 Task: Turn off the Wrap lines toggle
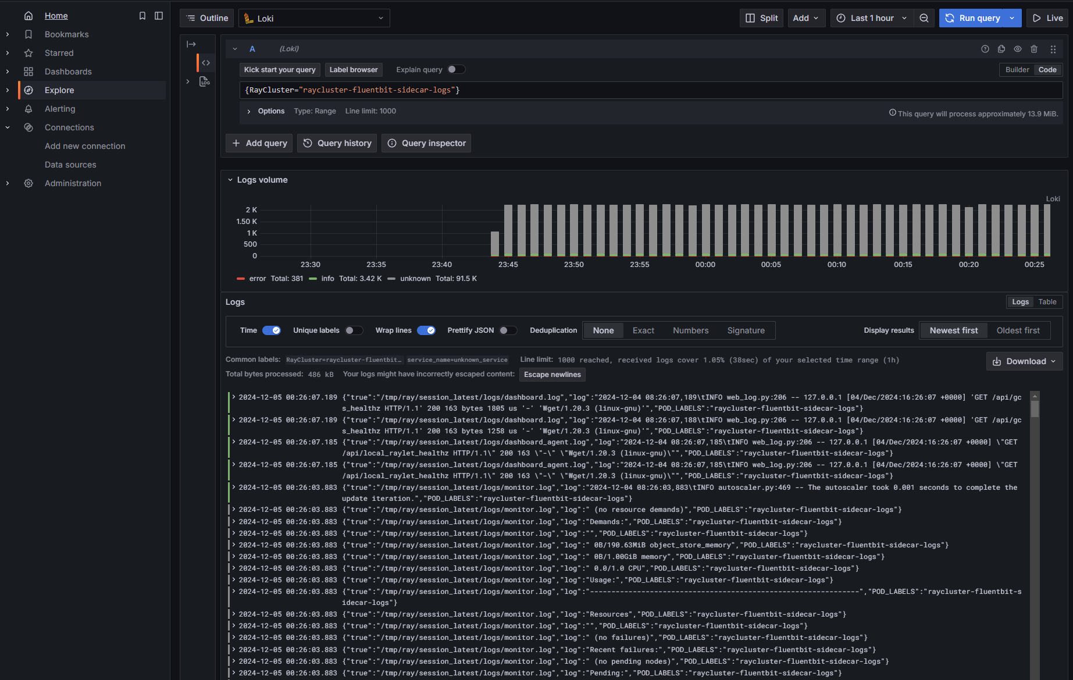[426, 330]
